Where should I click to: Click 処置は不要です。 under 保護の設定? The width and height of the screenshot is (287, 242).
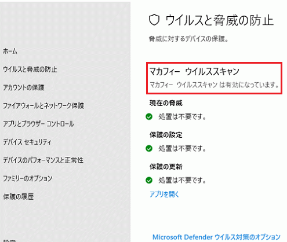182,149
